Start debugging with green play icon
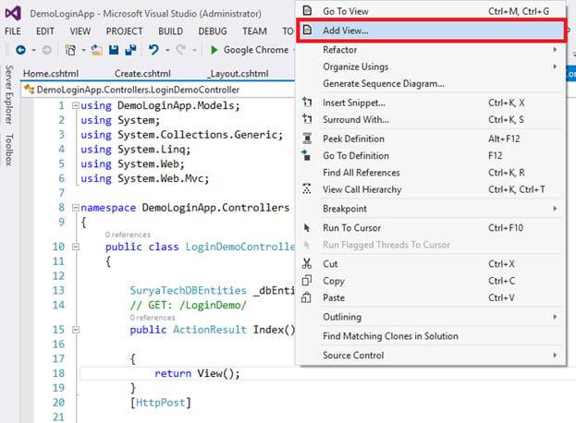The image size is (576, 423). [x=214, y=50]
